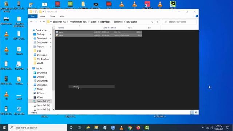Select the game Security Certificate row
233x131 pixels.
pyautogui.click(x=99, y=35)
